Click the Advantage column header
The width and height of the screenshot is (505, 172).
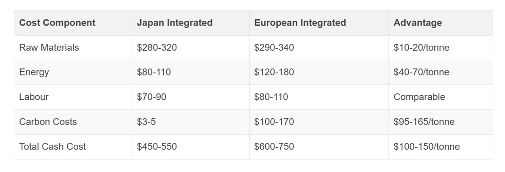(x=417, y=23)
